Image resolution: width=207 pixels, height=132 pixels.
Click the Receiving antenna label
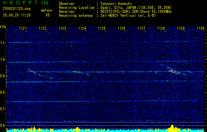pyautogui.click(x=76, y=16)
